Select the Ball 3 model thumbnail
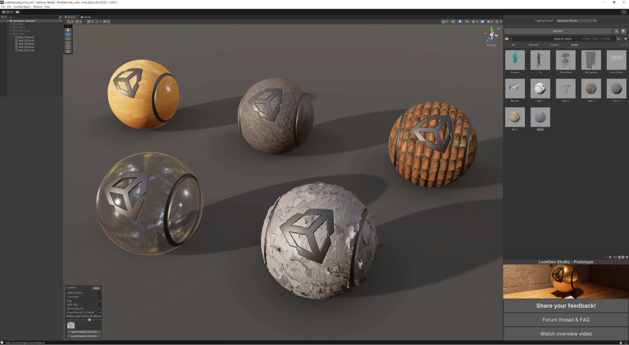The width and height of the screenshot is (629, 345). click(591, 89)
